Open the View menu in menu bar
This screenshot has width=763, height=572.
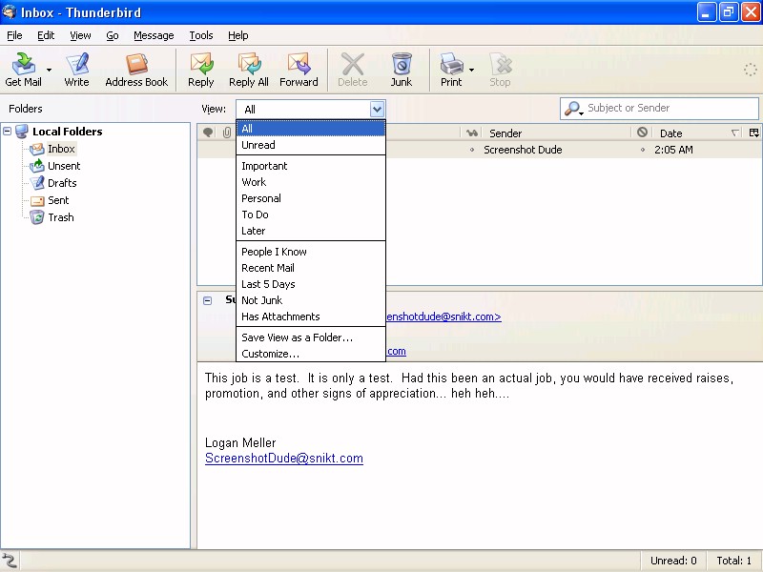pos(80,35)
